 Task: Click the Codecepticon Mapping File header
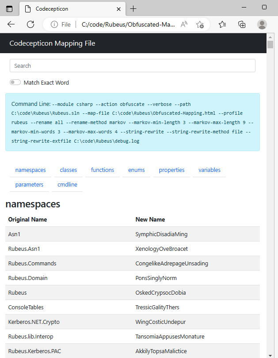52,43
